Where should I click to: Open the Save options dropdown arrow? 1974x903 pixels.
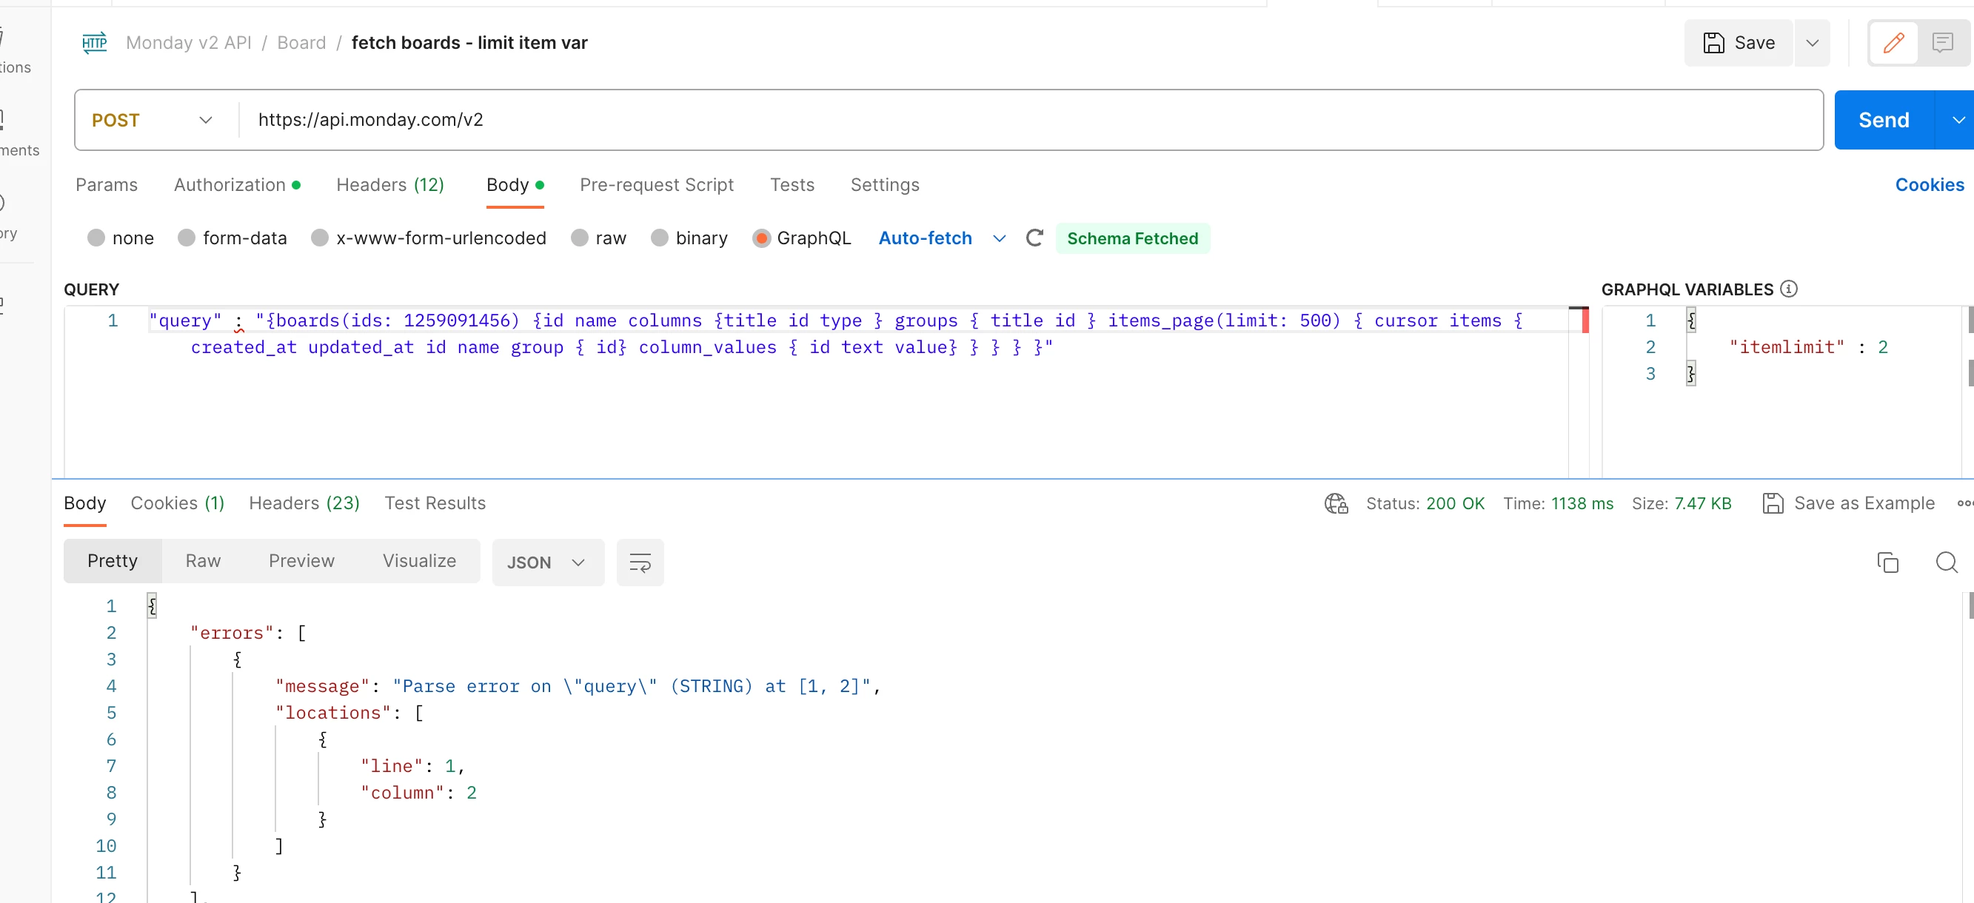pyautogui.click(x=1812, y=43)
